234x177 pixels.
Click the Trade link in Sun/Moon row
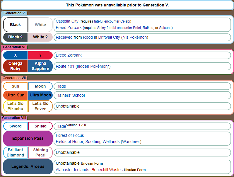click(61, 86)
